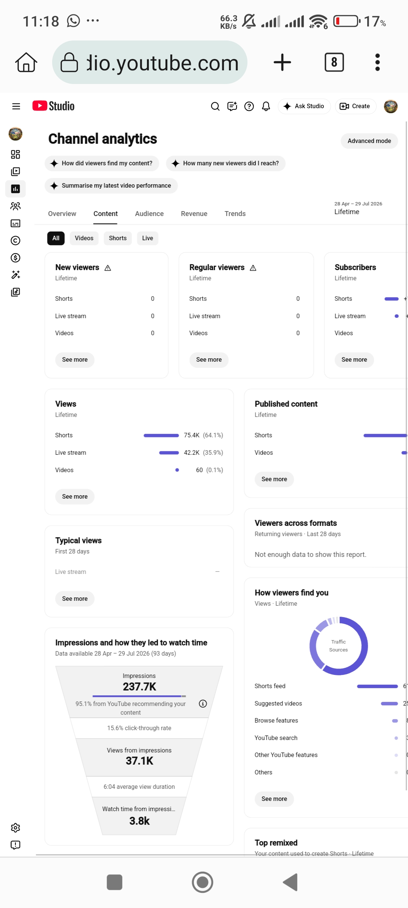Open the hamburger navigation menu
The width and height of the screenshot is (408, 908).
[x=16, y=106]
